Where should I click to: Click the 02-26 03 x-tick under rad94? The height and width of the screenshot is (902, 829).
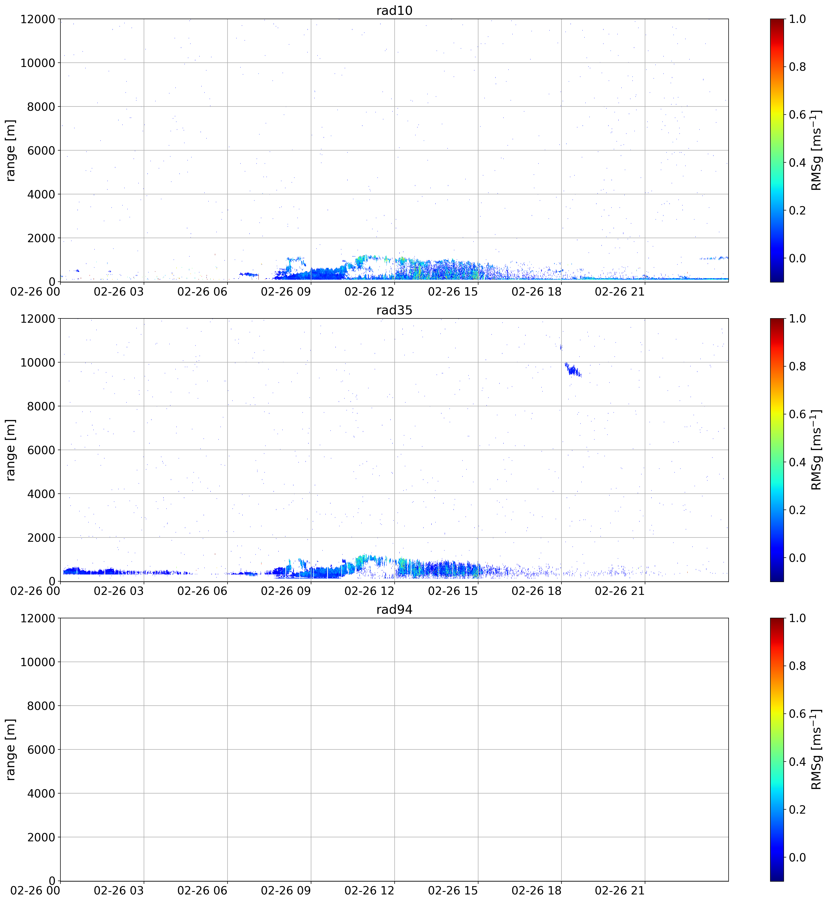tap(119, 891)
